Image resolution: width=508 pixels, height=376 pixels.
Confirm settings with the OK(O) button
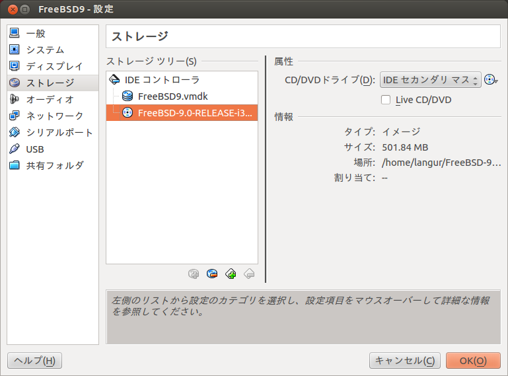coord(473,360)
